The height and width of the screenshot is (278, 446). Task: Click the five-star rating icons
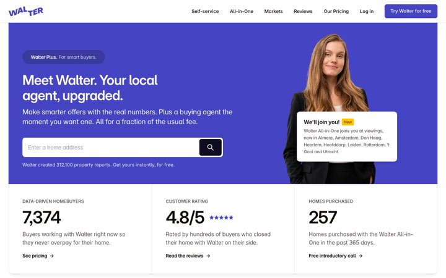click(x=221, y=217)
